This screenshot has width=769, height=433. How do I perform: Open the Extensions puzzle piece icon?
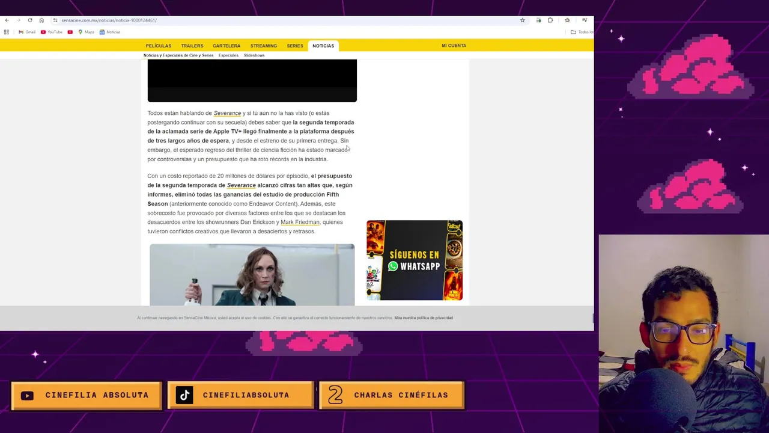550,20
